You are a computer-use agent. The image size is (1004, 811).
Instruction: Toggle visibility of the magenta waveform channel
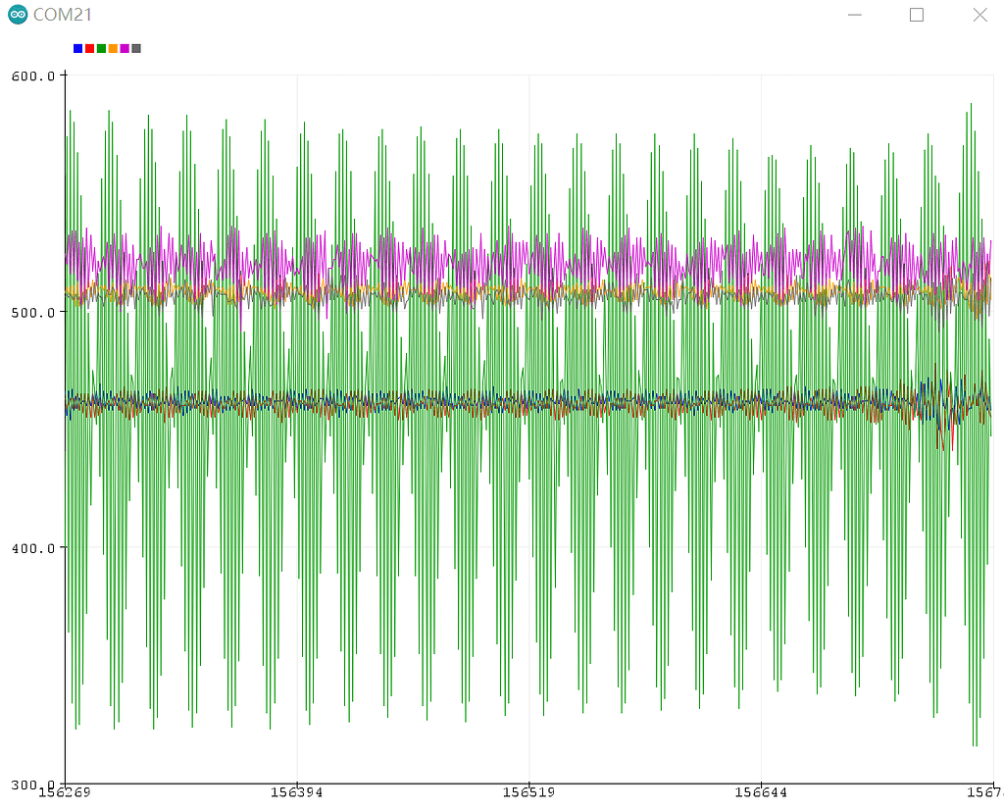tap(125, 48)
